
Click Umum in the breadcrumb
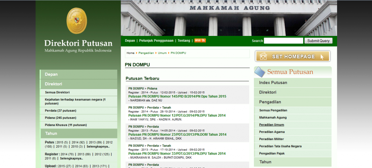point(162,53)
